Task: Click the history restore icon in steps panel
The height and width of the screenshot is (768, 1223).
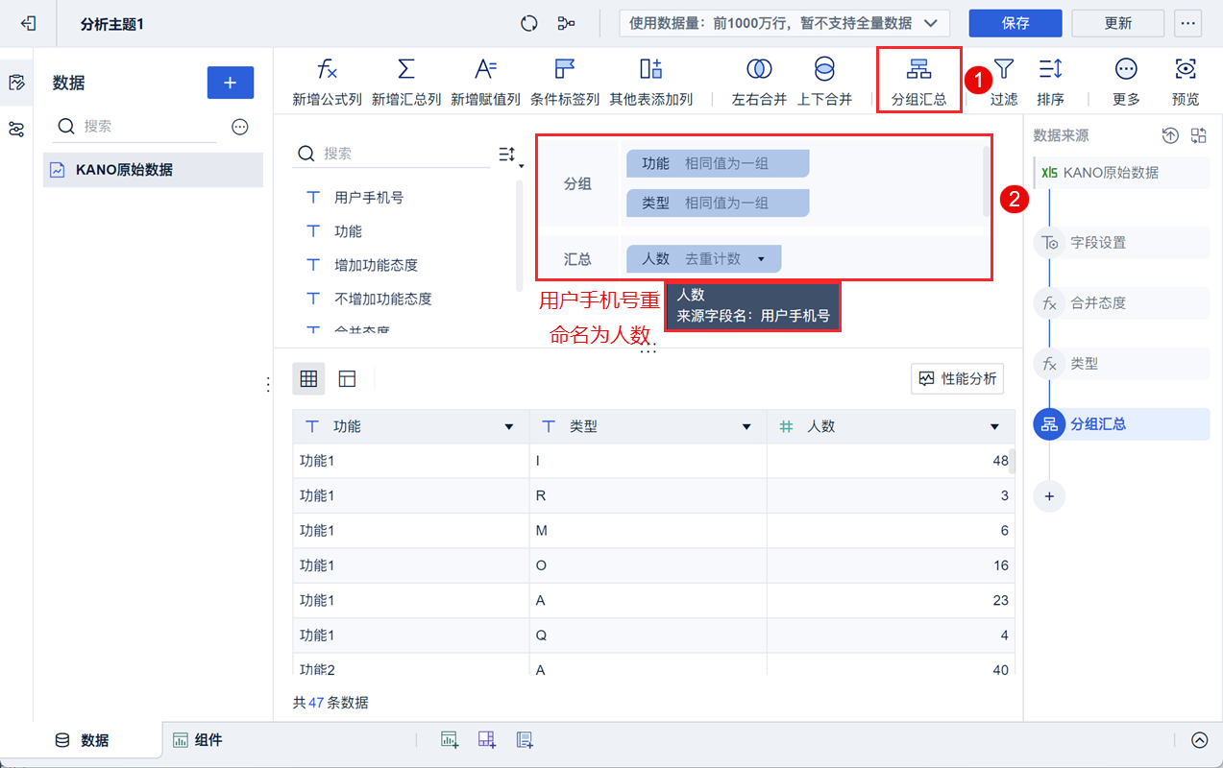Action: [1169, 135]
